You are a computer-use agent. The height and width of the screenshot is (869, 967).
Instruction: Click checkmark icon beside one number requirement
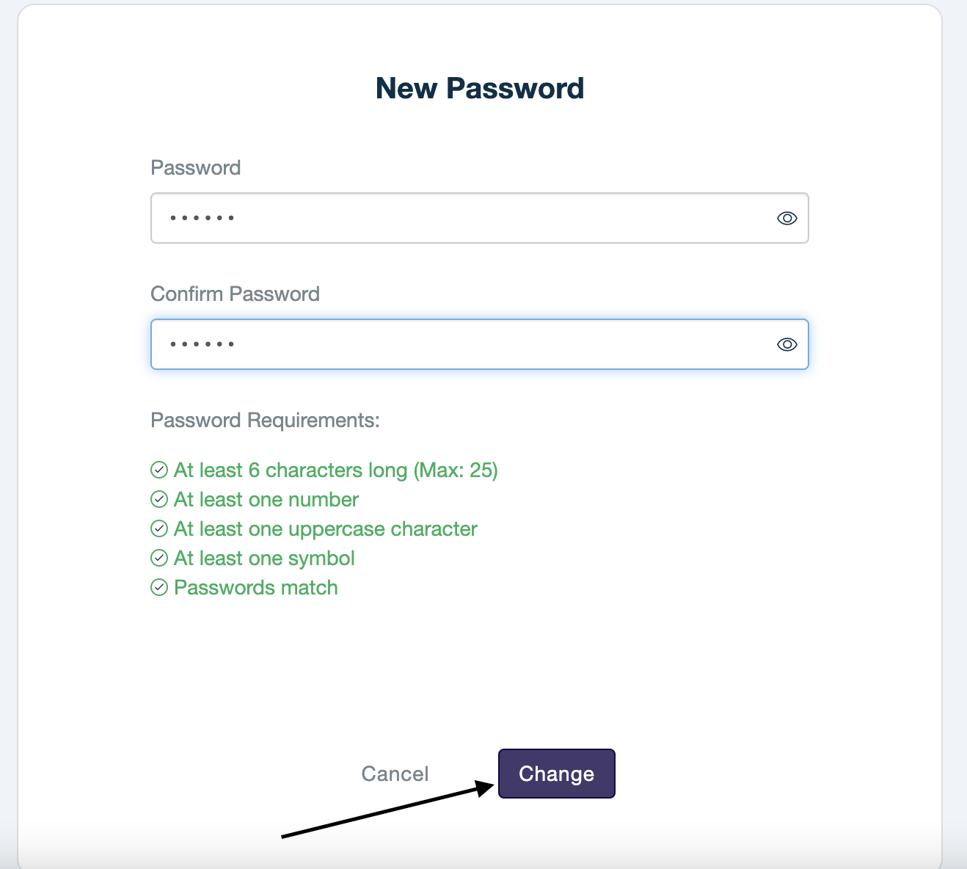tap(159, 499)
